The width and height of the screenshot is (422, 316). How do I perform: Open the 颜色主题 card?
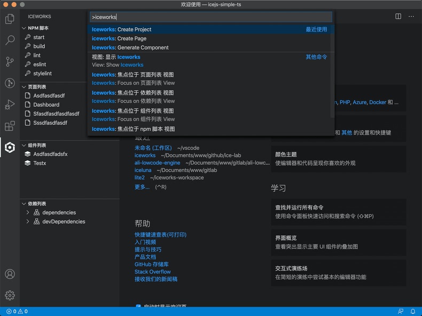(x=339, y=159)
